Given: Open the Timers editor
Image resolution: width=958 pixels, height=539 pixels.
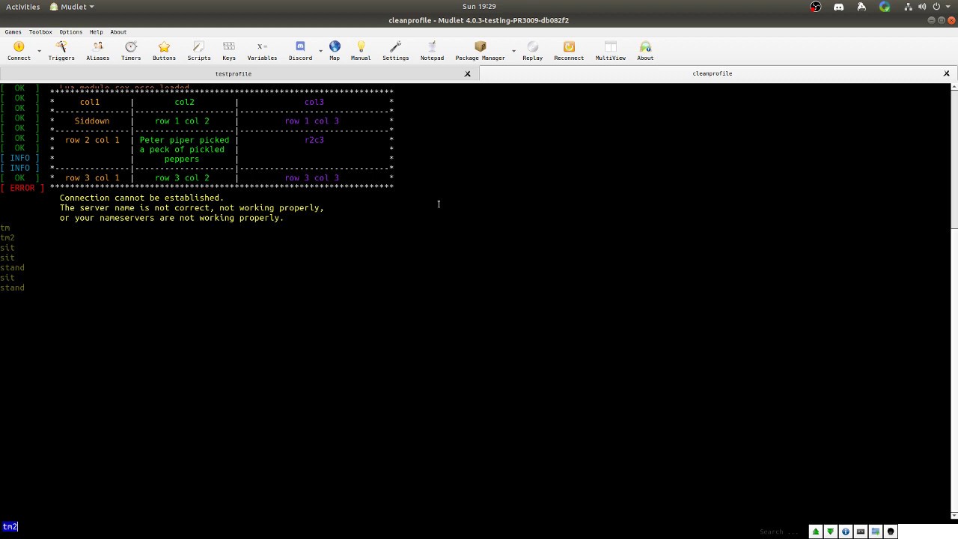Looking at the screenshot, I should coord(131,50).
